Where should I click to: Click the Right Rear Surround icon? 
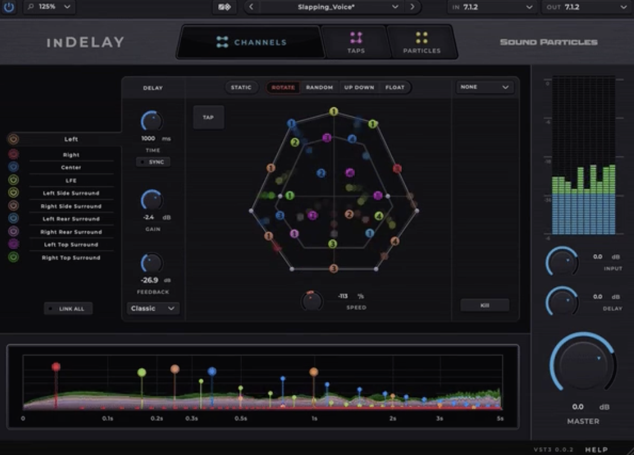[x=13, y=231]
